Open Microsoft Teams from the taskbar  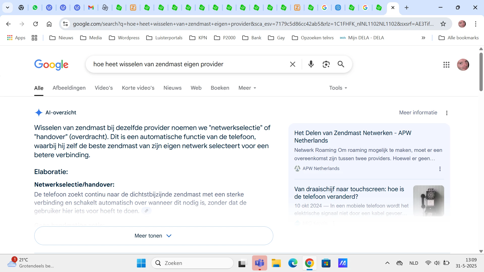259,263
